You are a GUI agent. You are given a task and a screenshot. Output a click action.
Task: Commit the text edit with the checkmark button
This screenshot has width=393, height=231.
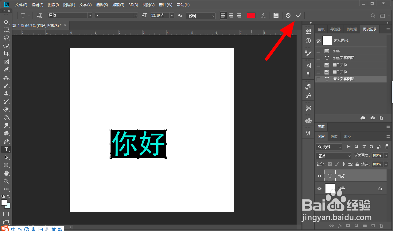pyautogui.click(x=298, y=15)
